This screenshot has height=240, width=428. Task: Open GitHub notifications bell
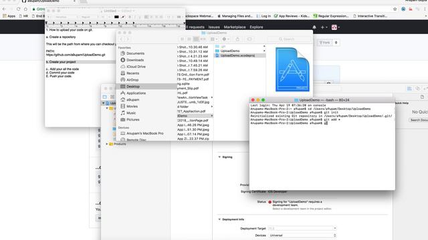(x=314, y=27)
